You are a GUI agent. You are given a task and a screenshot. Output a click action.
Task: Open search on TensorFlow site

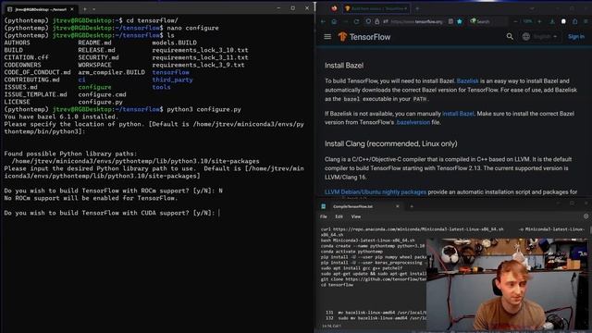tap(510, 37)
